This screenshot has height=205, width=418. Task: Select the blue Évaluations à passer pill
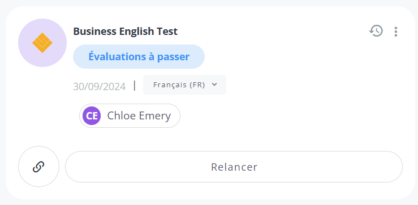click(139, 56)
